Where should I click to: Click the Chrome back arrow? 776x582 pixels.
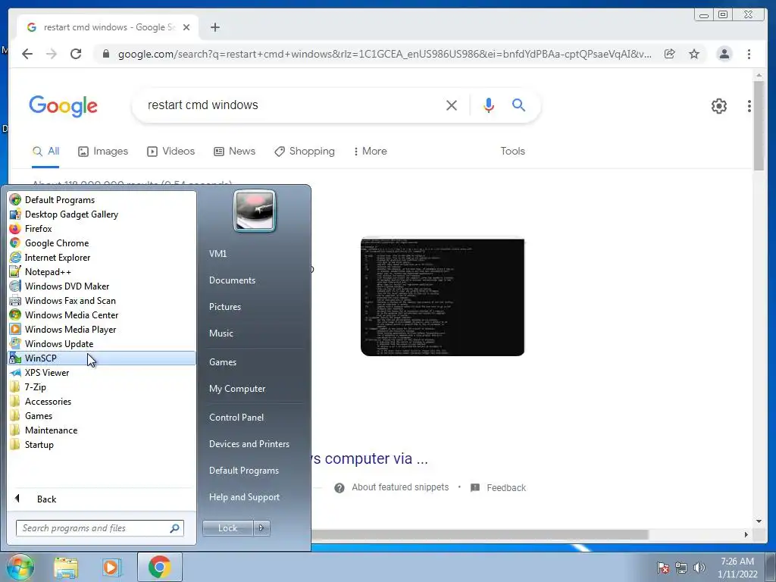(27, 54)
